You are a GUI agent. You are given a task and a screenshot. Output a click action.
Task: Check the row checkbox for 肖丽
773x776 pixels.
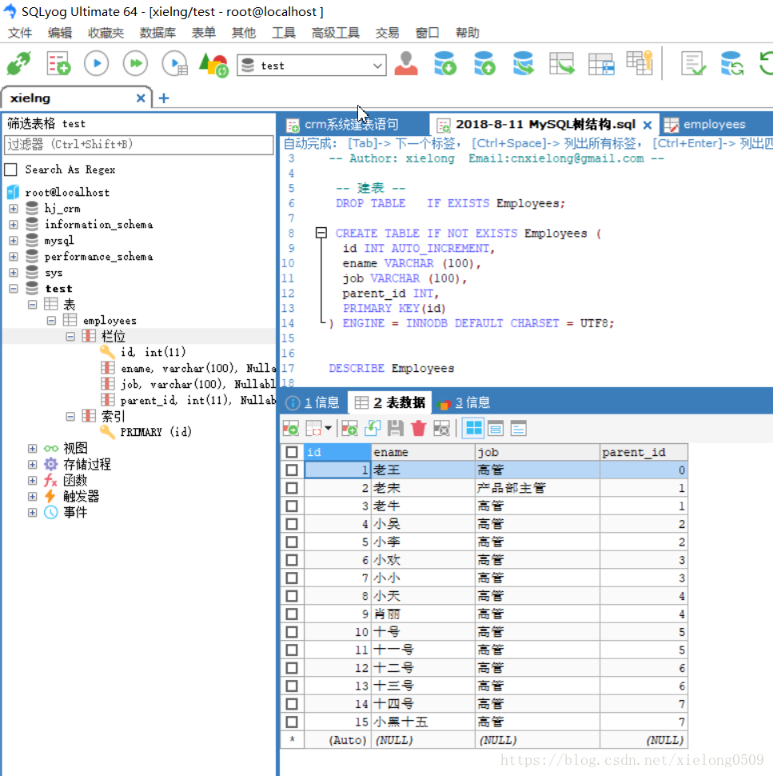(x=292, y=614)
